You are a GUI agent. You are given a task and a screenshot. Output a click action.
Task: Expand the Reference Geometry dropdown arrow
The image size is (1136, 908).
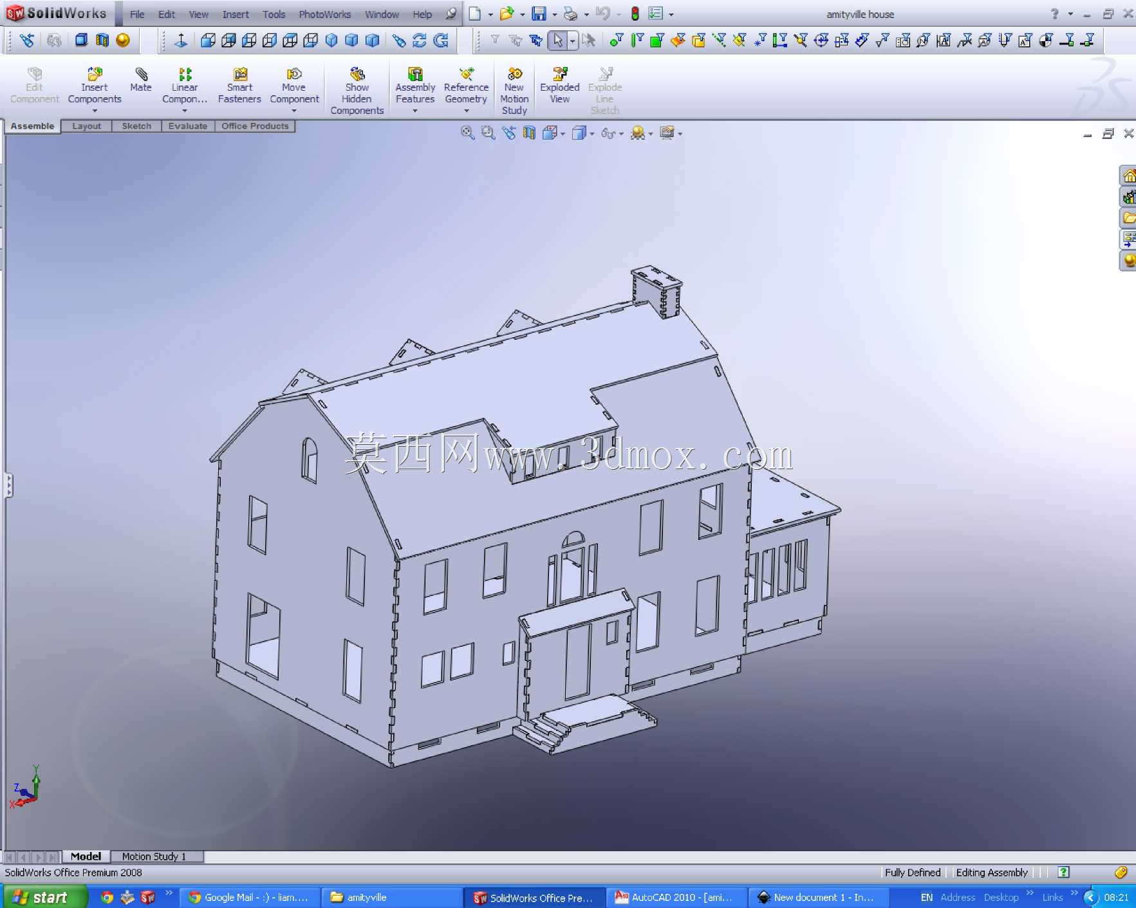(x=466, y=111)
